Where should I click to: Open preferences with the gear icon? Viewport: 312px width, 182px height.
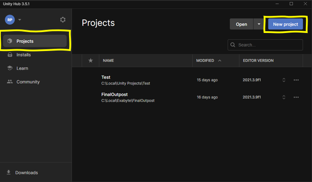pos(62,20)
